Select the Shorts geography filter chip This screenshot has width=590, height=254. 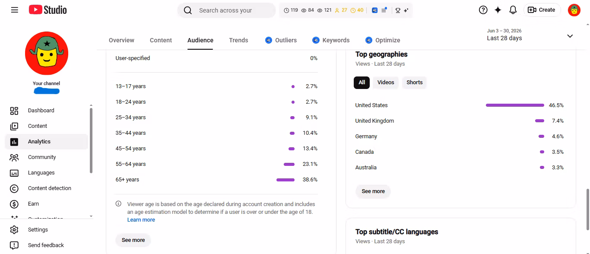tap(414, 83)
